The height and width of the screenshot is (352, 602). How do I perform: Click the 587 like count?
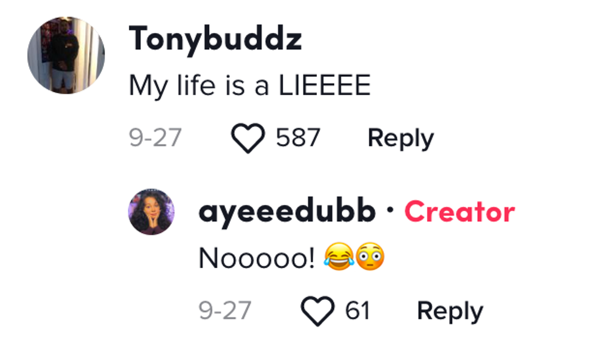[x=298, y=138]
